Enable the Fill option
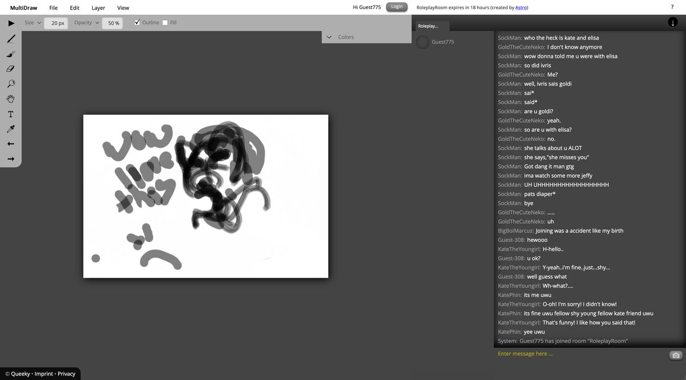Viewport: 686px width, 380px height. [x=165, y=22]
